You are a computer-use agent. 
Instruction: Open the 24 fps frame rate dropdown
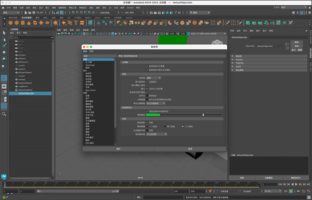(273, 191)
